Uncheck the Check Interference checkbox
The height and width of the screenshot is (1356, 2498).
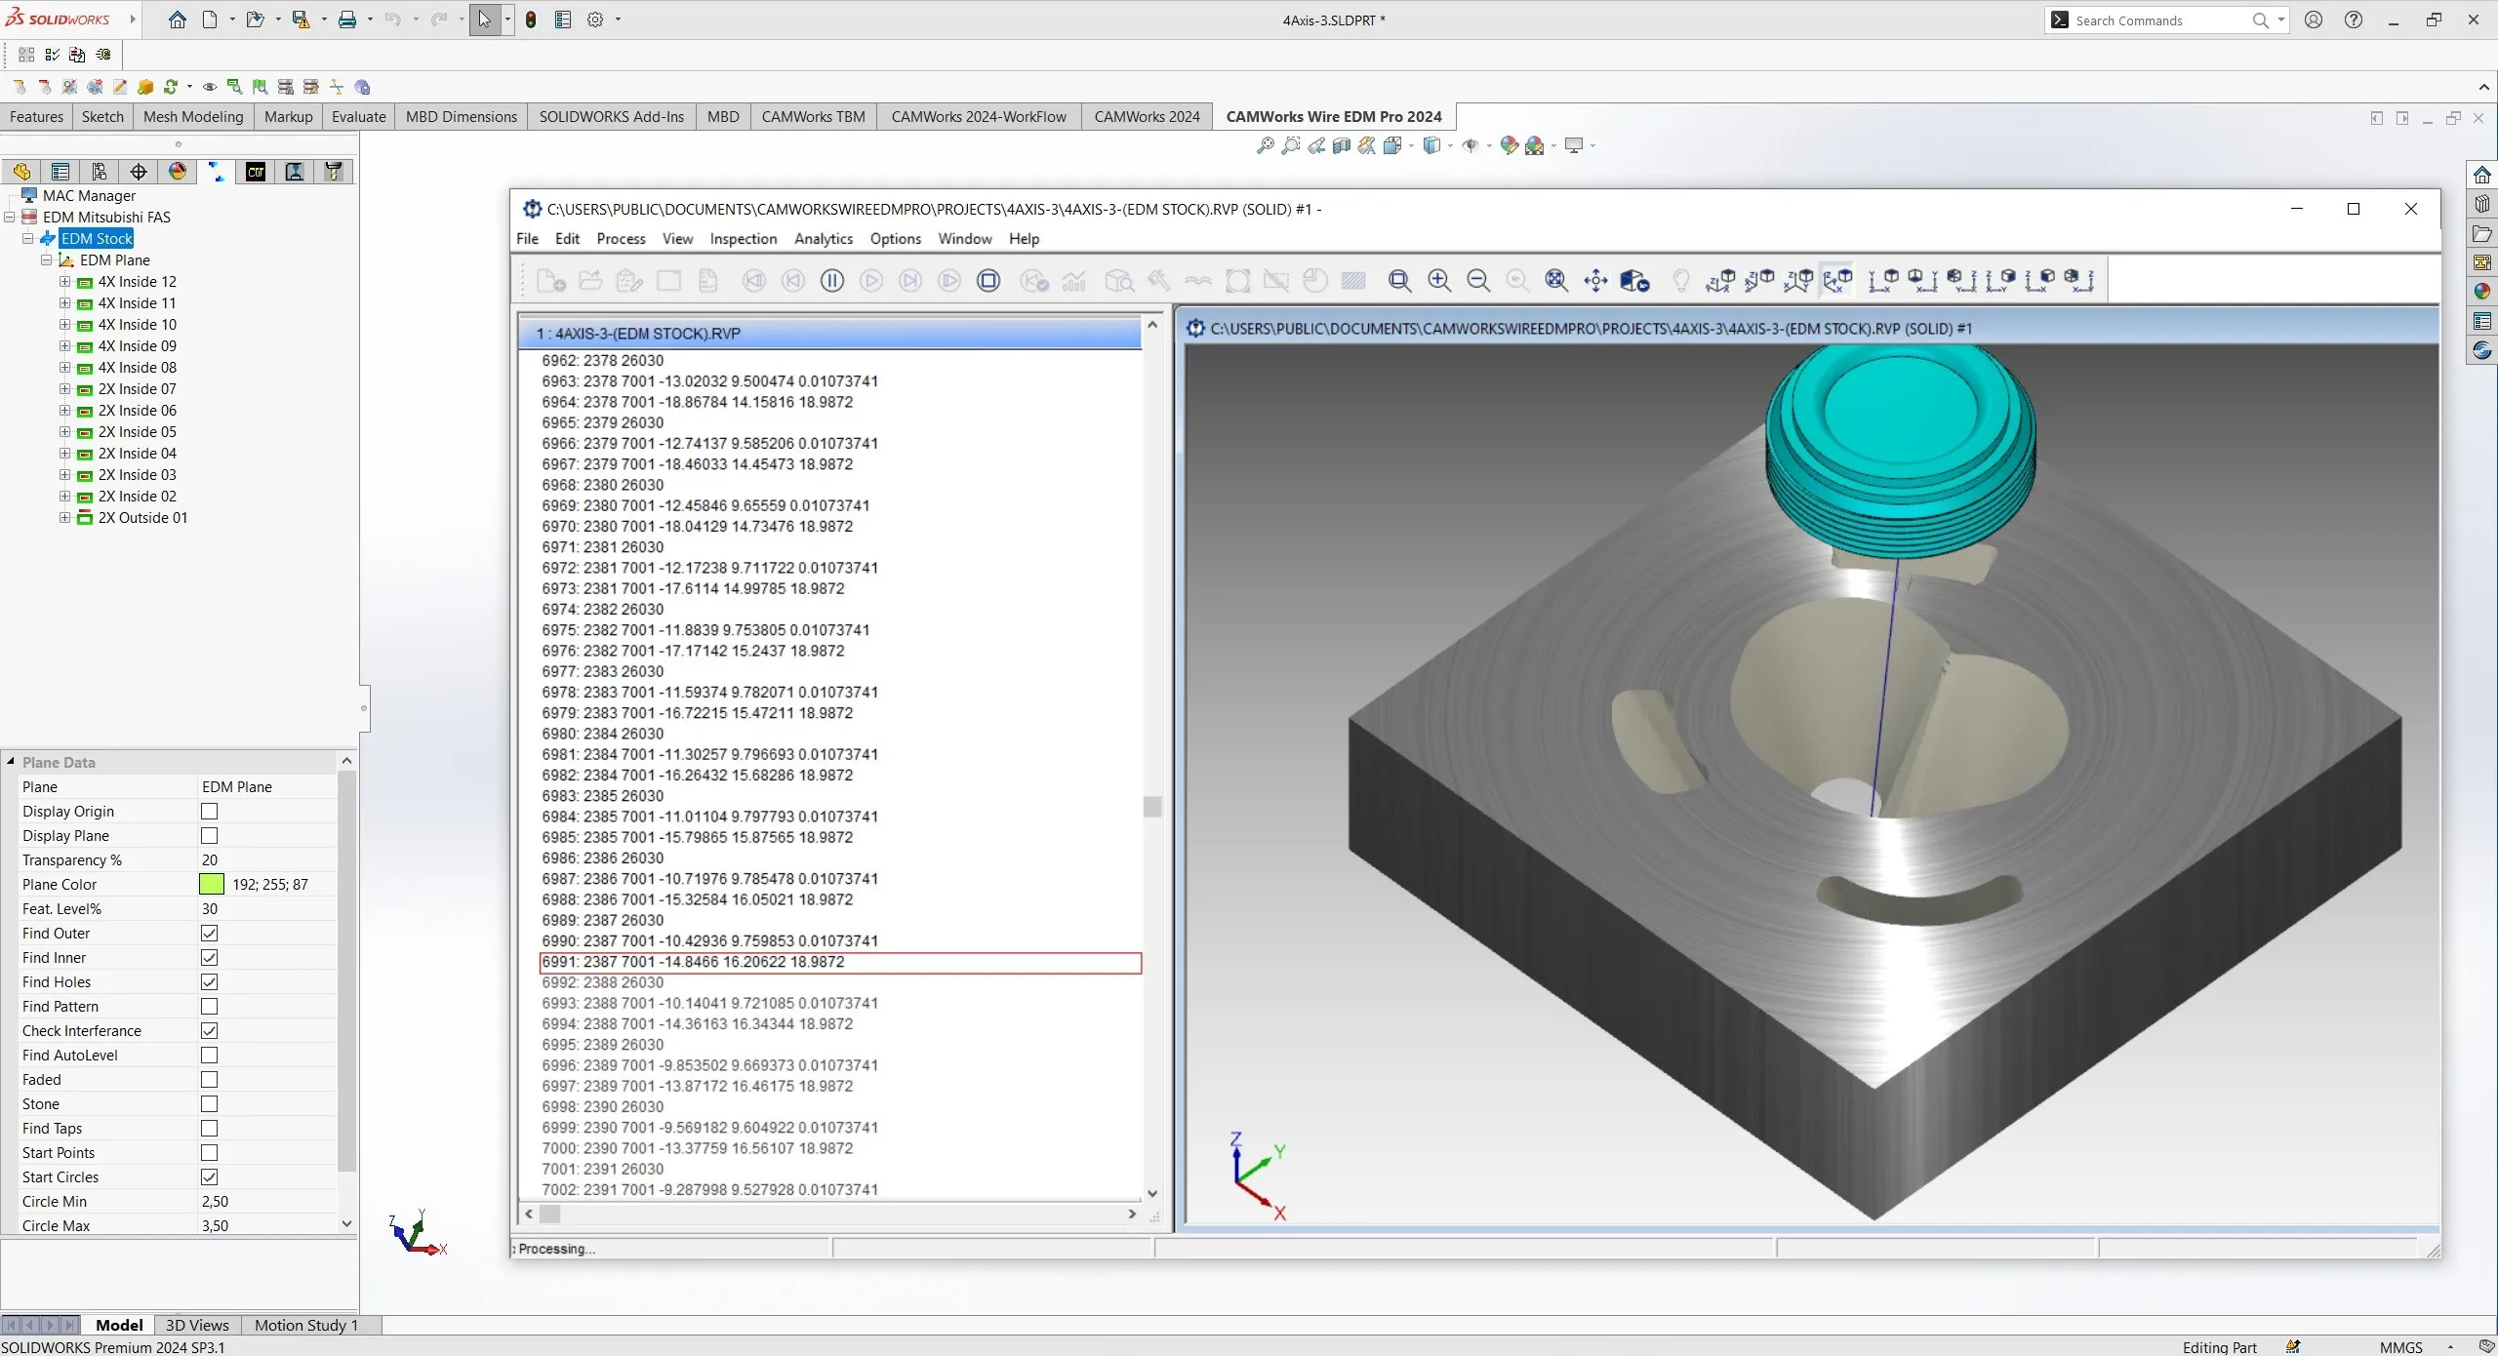click(209, 1031)
